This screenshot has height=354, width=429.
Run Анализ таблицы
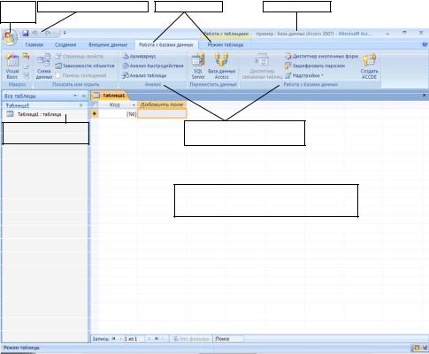144,75
